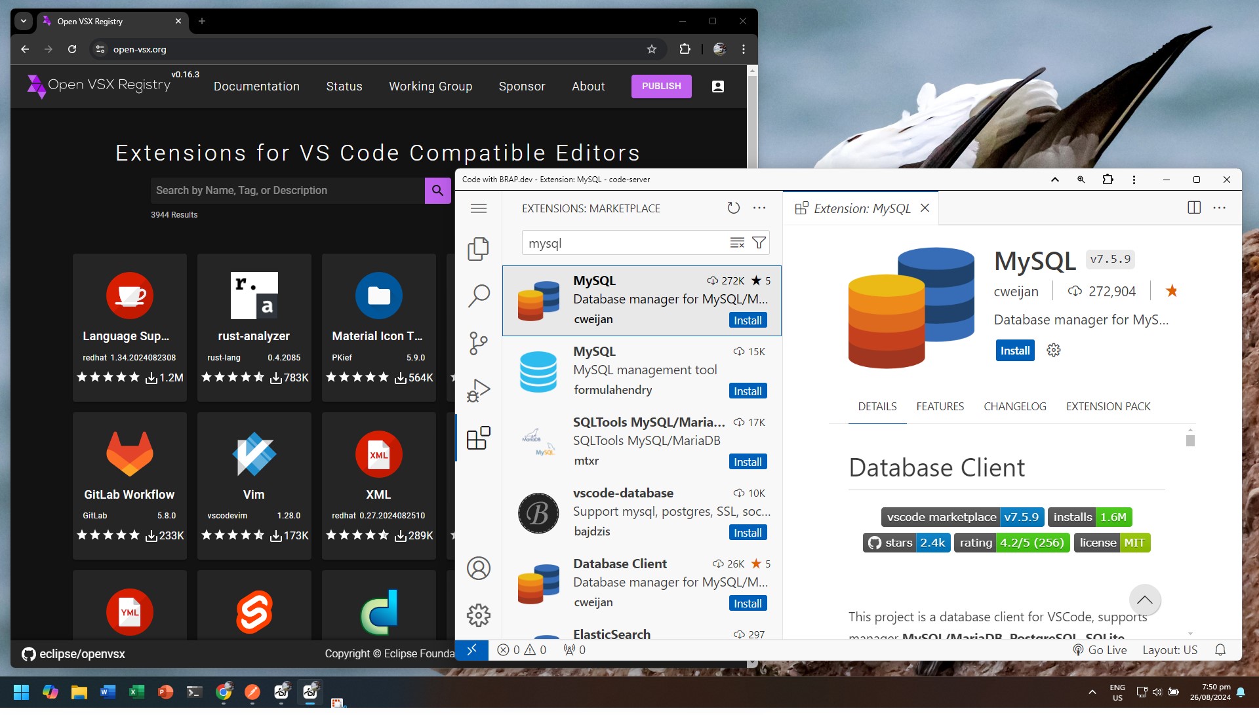This screenshot has height=715, width=1259.
Task: Open the Extensions view more actions menu
Action: pyautogui.click(x=759, y=208)
